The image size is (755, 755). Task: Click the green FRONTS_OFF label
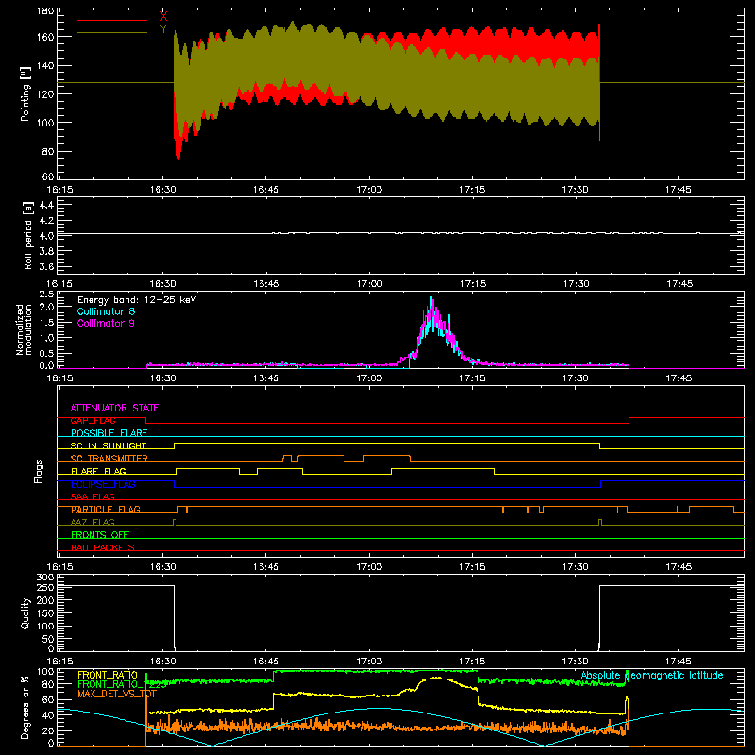coord(100,535)
